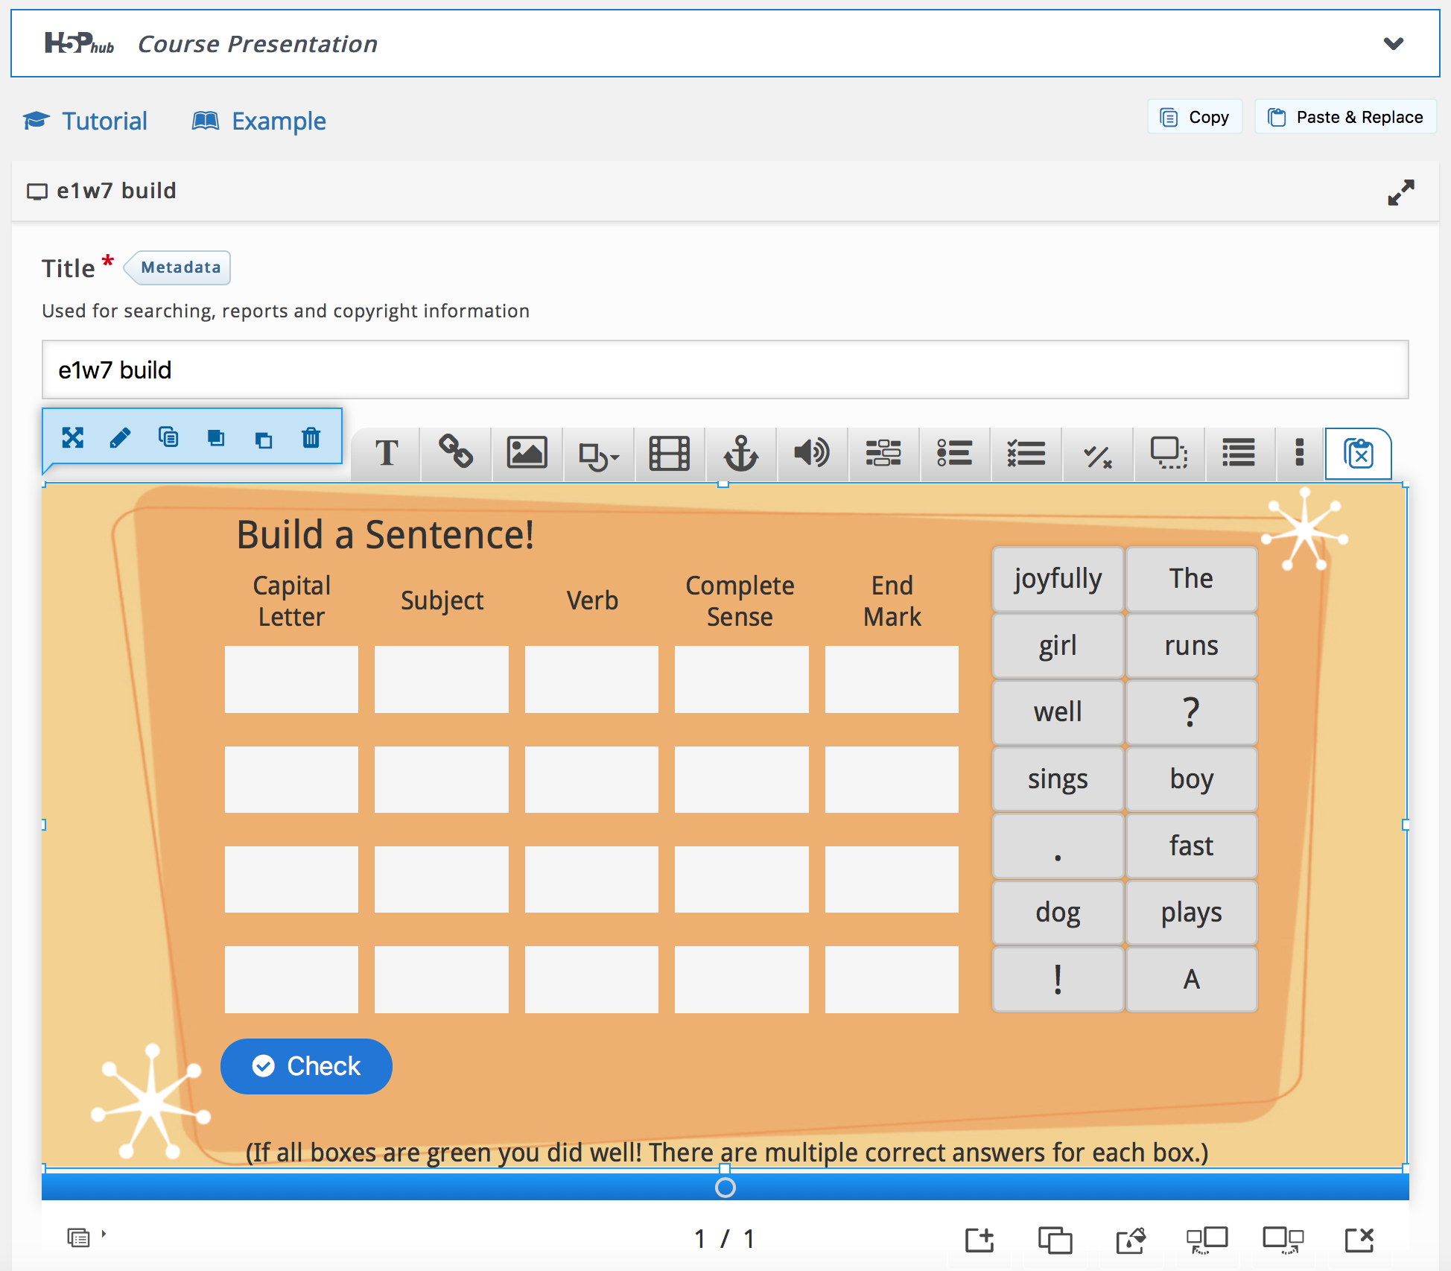Screen dimensions: 1451x1271
Task: Click the 'End Mark' column label
Action: point(892,601)
